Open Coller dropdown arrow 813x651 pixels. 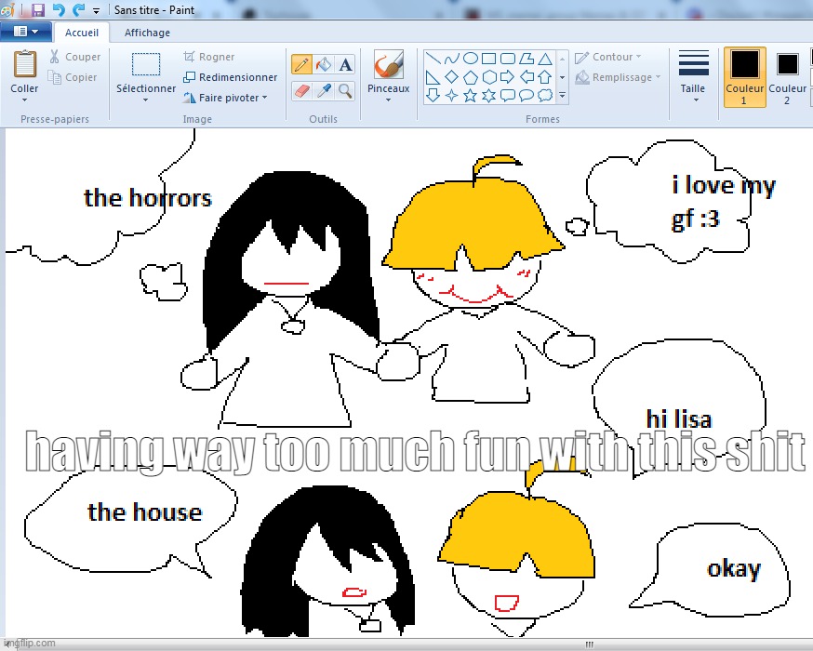[x=24, y=100]
